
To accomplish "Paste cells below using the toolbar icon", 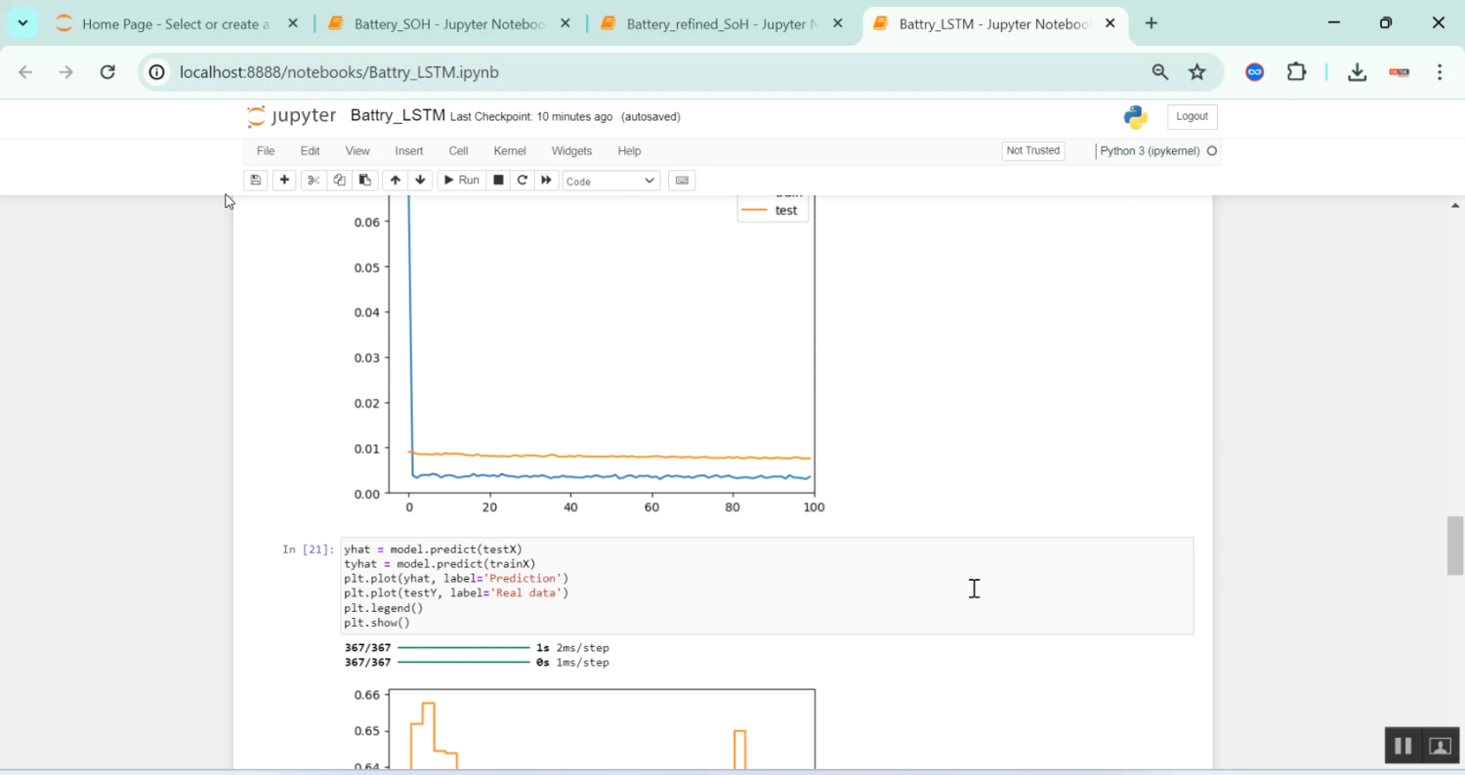I will pyautogui.click(x=364, y=181).
